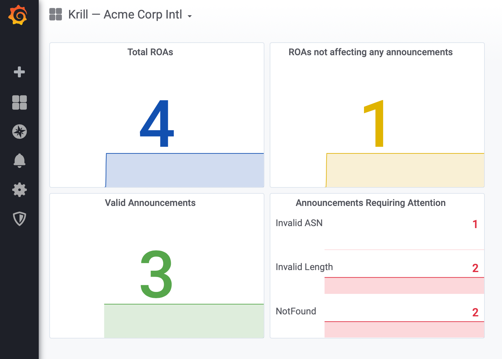Viewport: 502px width, 359px height.
Task: Click the Total ROAs value 4
Action: pyautogui.click(x=157, y=123)
